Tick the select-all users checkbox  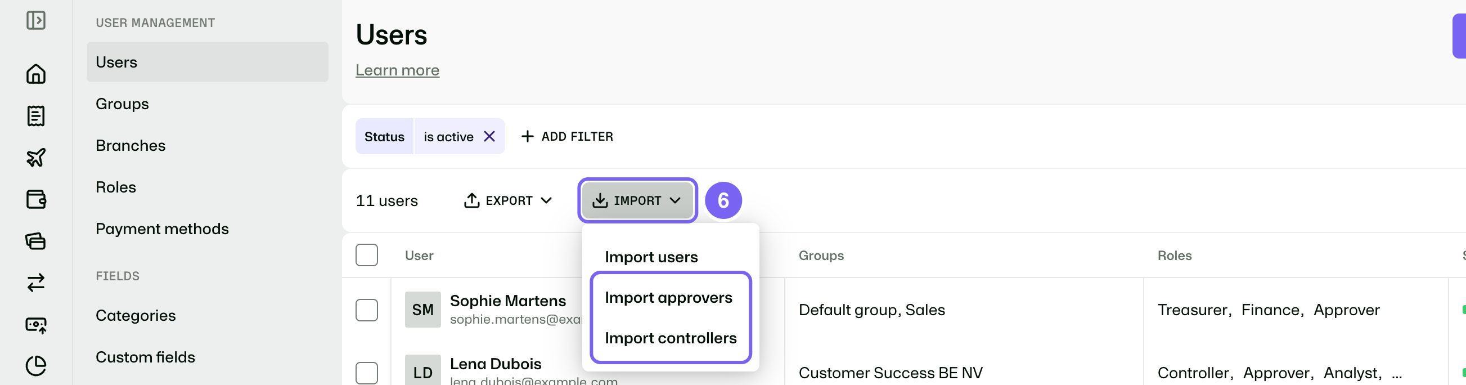point(367,254)
